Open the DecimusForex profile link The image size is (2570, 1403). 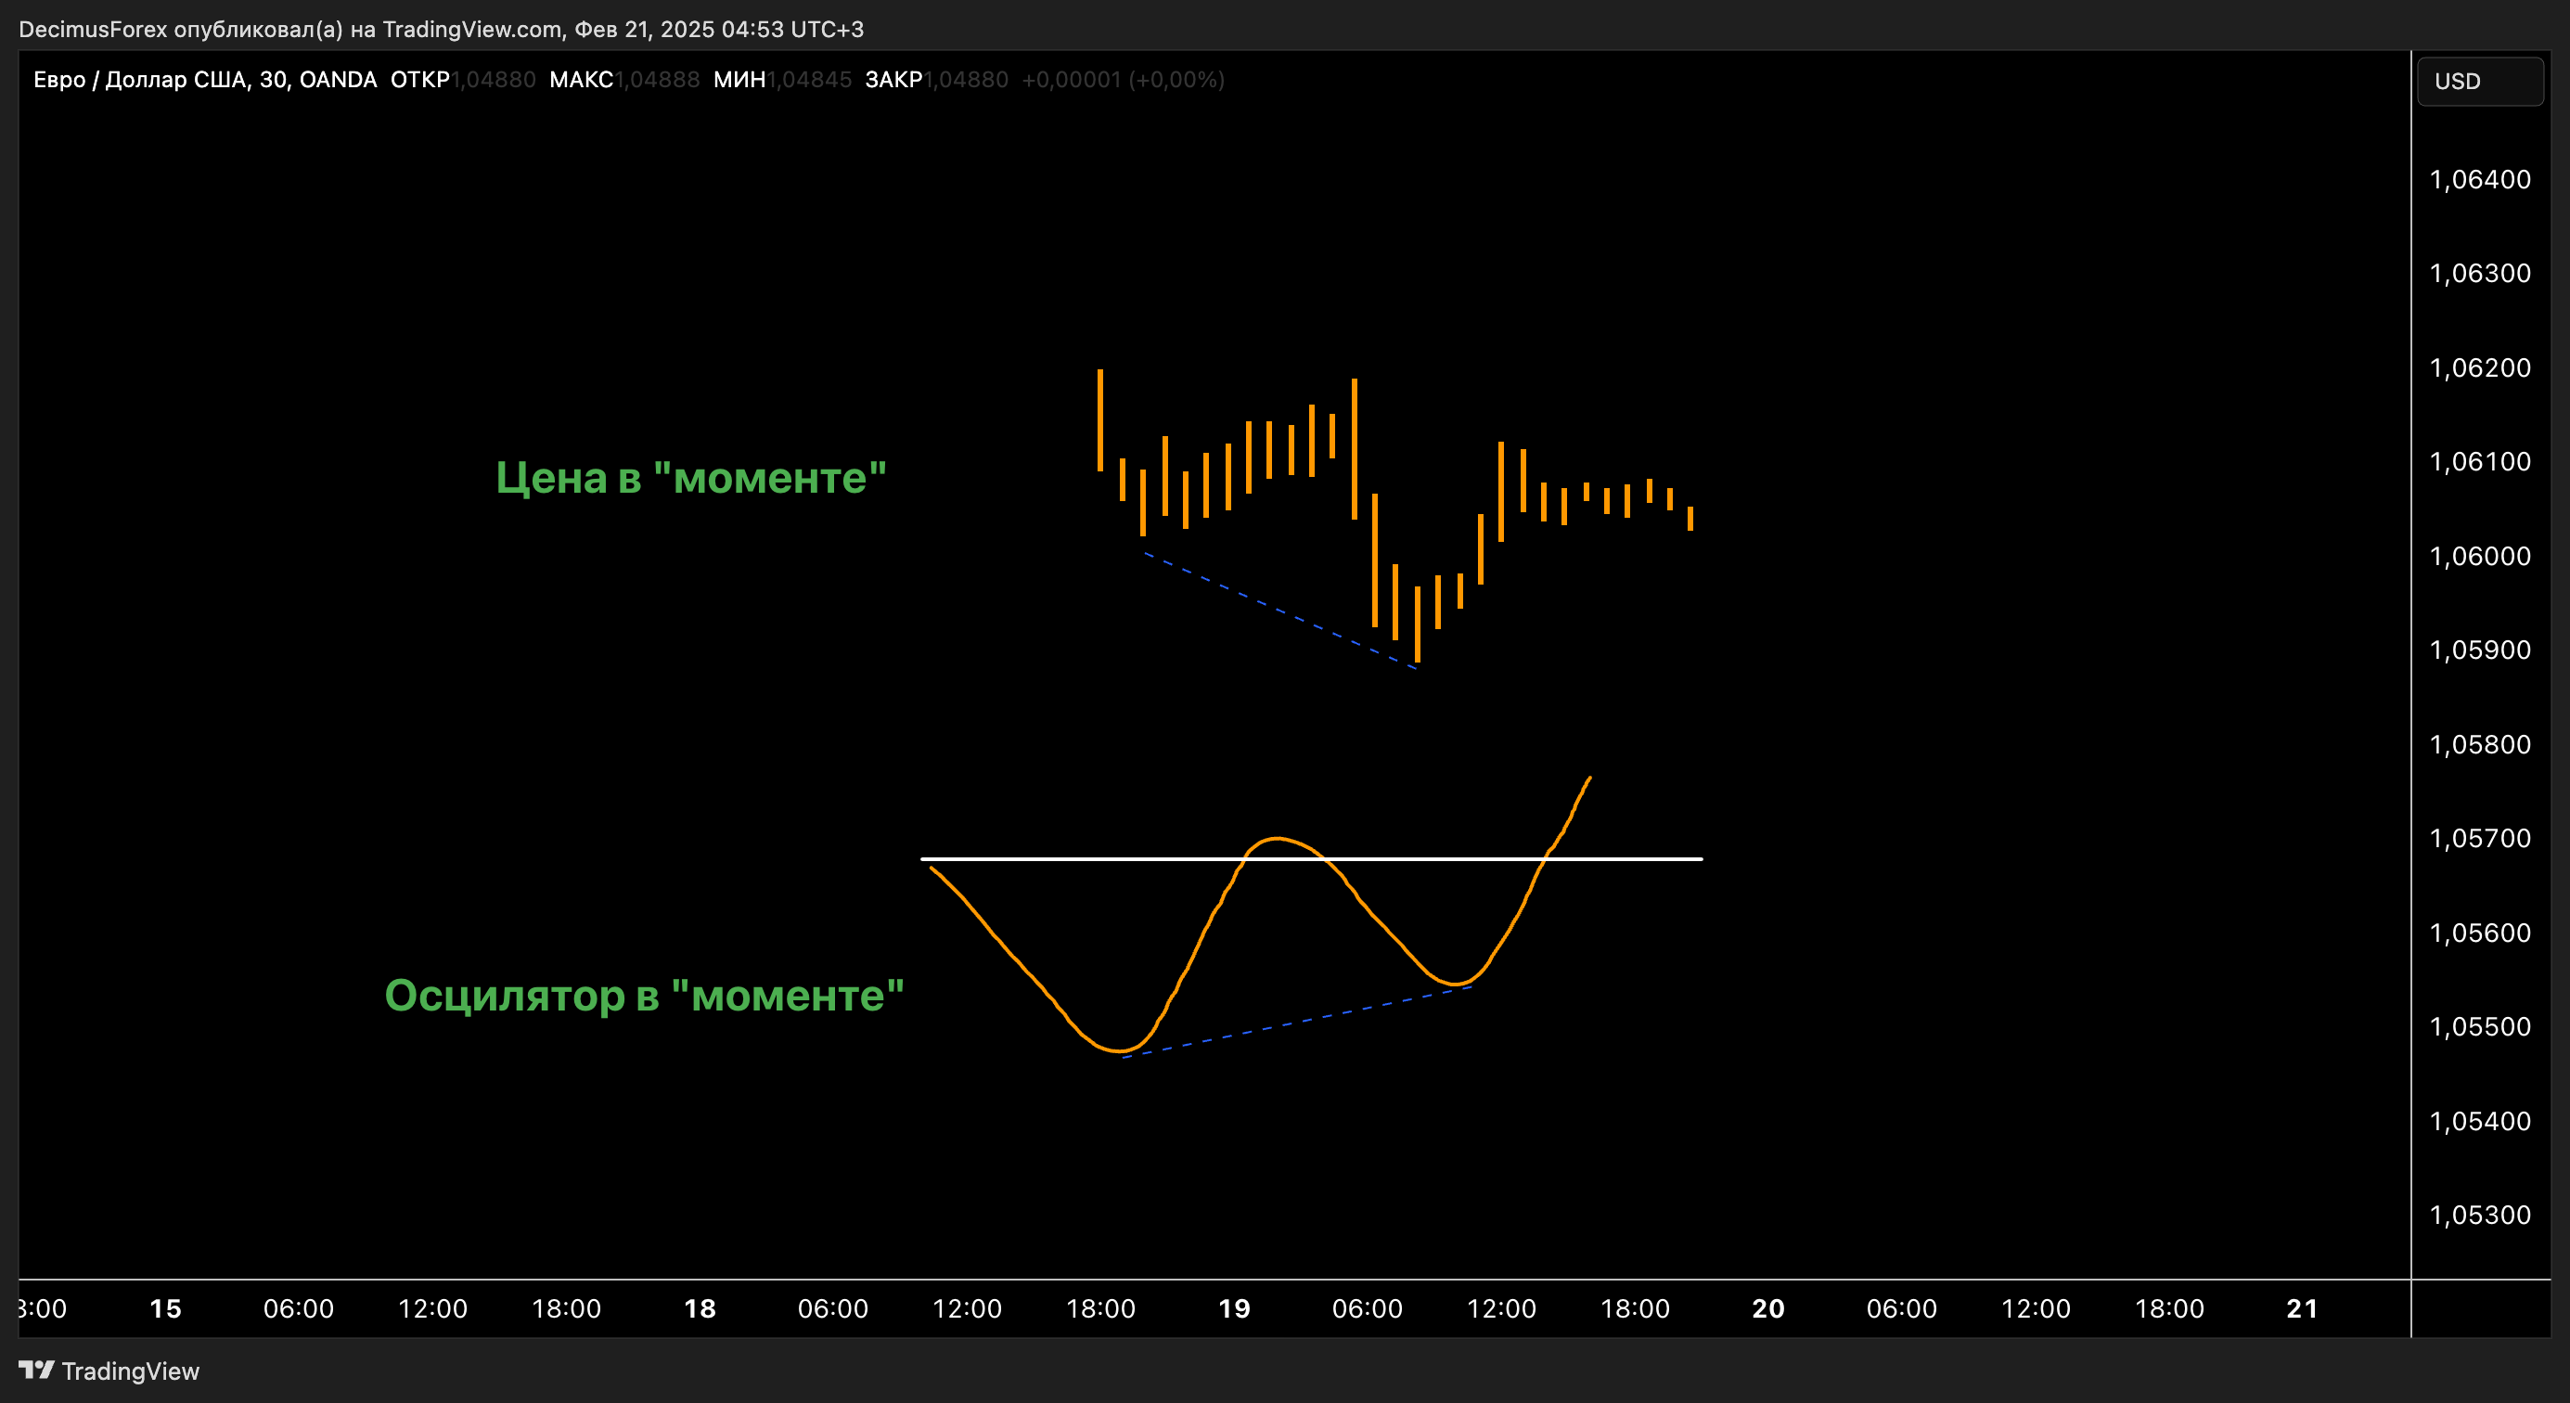[95, 29]
